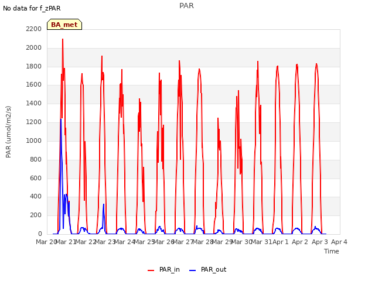This screenshot has height=281, width=375.
Task: Click the Apr 2 x-axis date label
Action: (300, 242)
